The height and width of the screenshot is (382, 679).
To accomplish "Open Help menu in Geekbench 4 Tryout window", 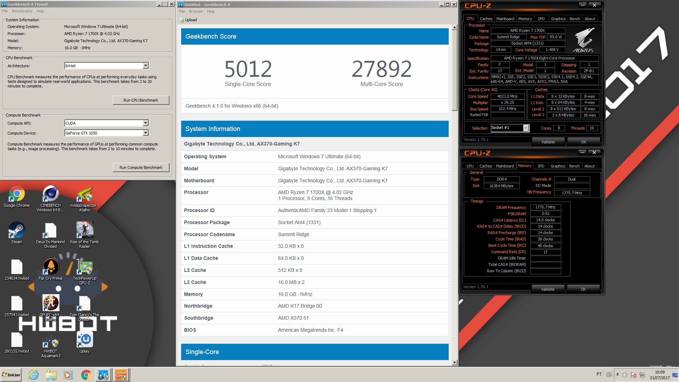I will click(x=40, y=11).
